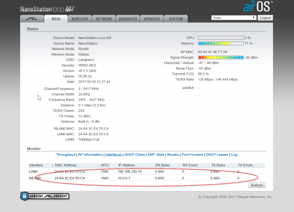Open the DHCP Client link
The image size is (294, 212).
click(134, 154)
